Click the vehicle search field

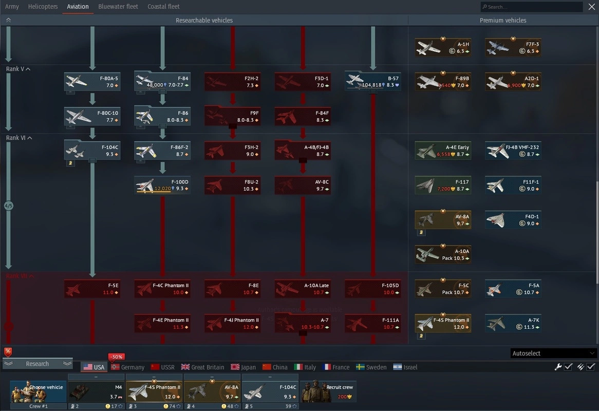pos(531,7)
